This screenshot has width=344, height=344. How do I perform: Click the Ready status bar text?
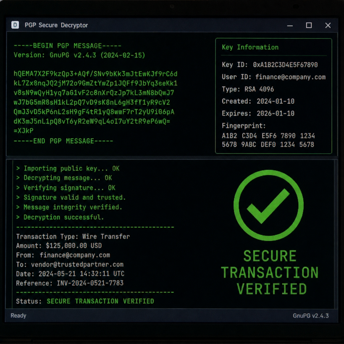(18, 315)
